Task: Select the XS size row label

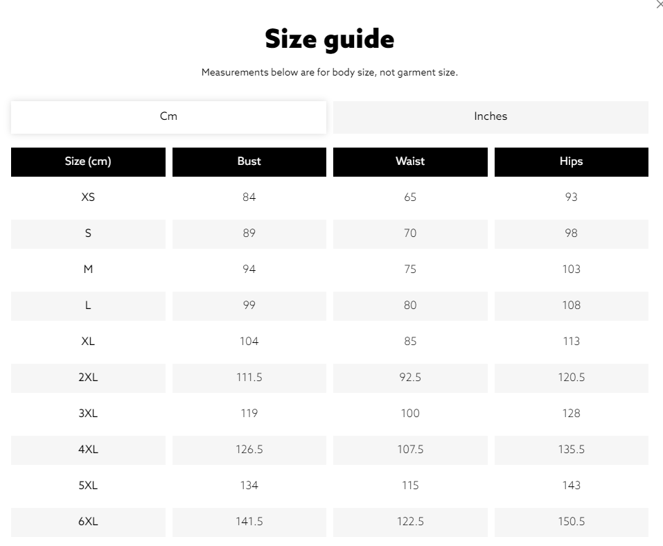Action: point(88,197)
